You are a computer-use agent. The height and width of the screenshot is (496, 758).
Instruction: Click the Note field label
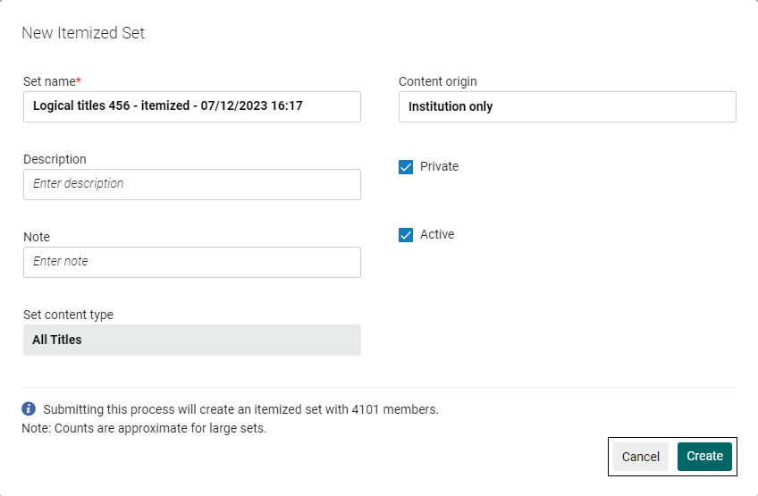click(37, 237)
